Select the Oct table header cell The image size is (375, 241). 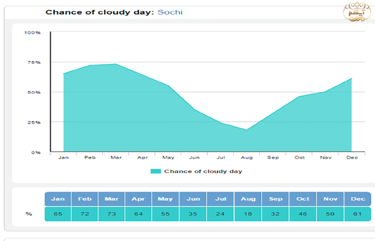(303, 199)
